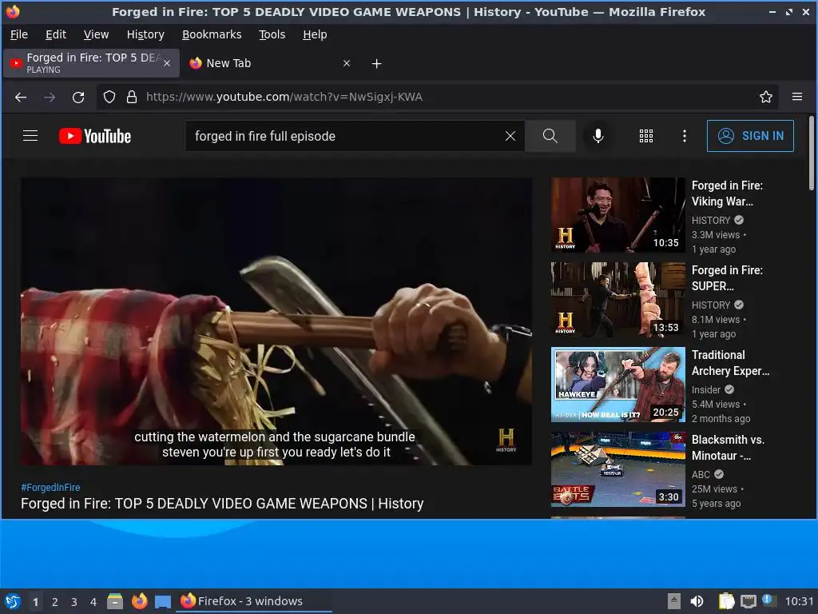Image resolution: width=818 pixels, height=614 pixels.
Task: Launch file manager from taskbar
Action: coord(115,601)
